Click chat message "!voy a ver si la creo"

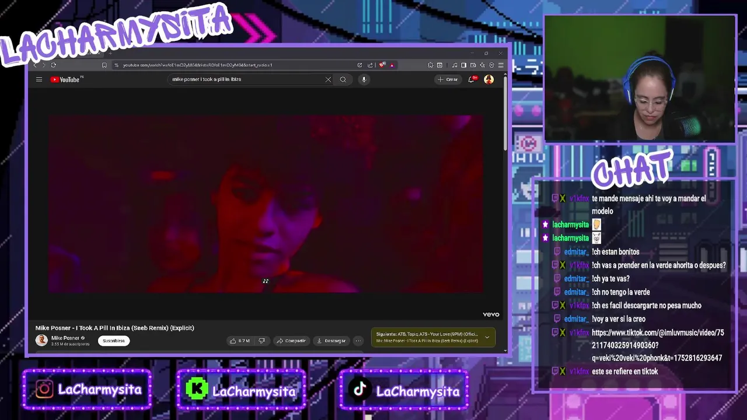click(619, 319)
